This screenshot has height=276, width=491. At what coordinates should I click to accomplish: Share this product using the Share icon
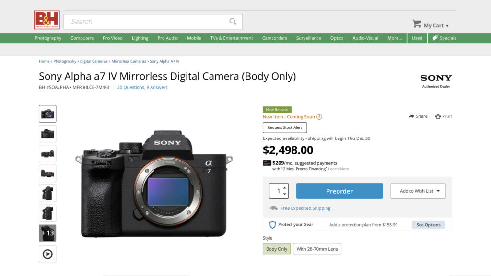[x=410, y=116]
